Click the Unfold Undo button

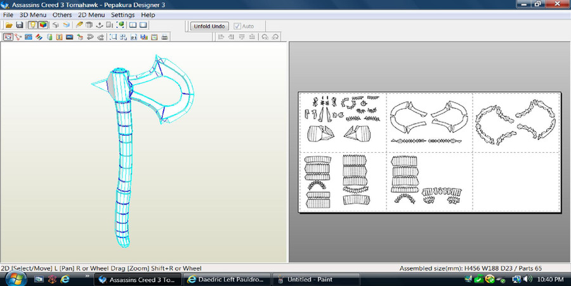click(x=209, y=26)
